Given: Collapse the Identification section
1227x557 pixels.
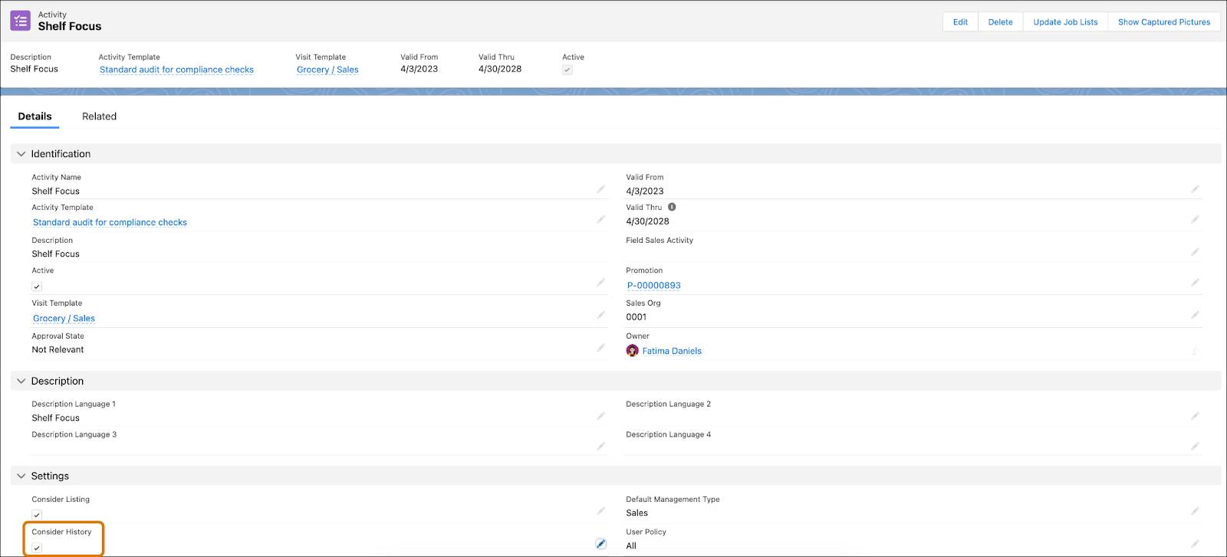Looking at the screenshot, I should coord(21,154).
